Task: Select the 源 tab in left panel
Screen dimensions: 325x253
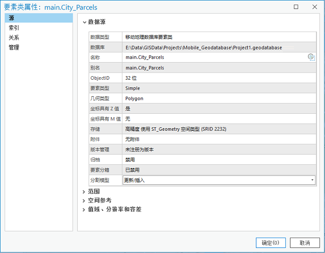Action: click(12, 19)
